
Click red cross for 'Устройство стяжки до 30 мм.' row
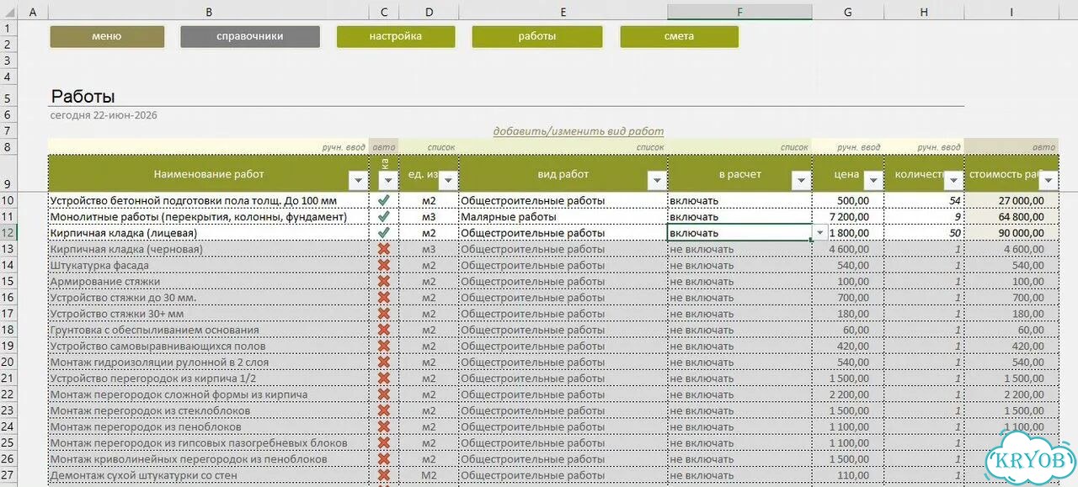click(x=384, y=298)
